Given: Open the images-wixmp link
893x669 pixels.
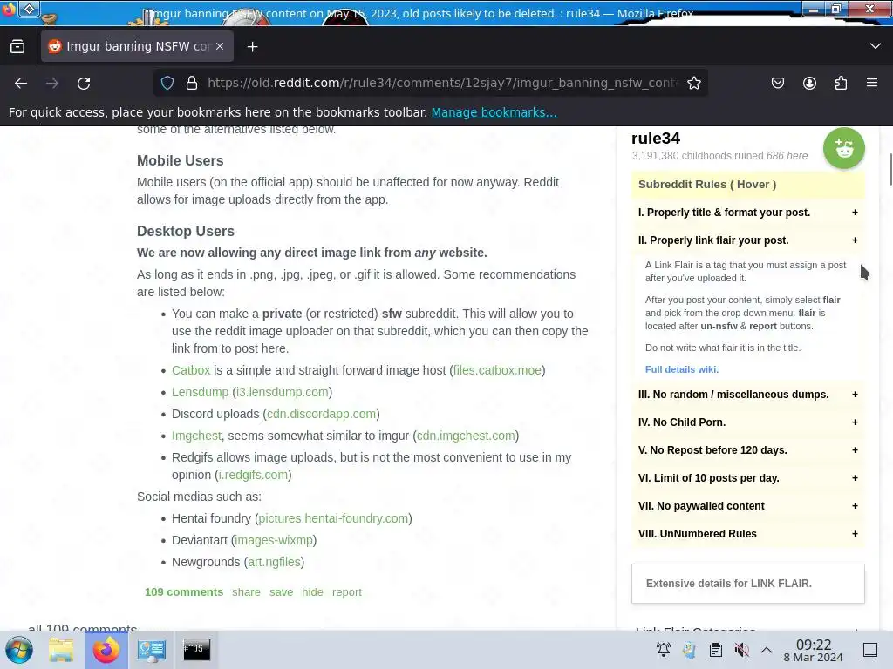Looking at the screenshot, I should pyautogui.click(x=274, y=540).
